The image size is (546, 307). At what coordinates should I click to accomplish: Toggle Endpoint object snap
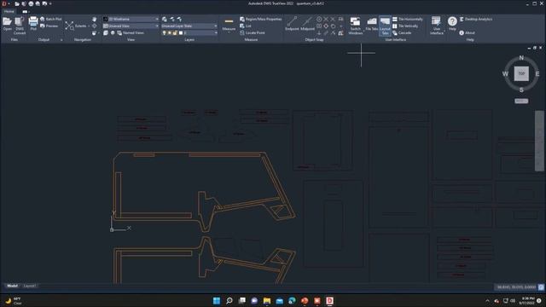pyautogui.click(x=292, y=24)
